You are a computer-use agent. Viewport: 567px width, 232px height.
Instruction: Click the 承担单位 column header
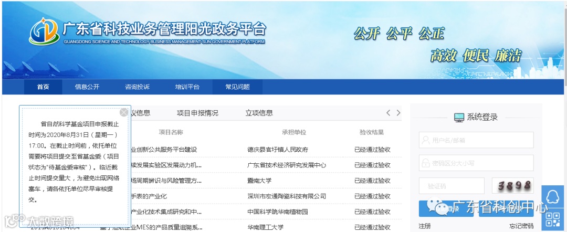(x=294, y=132)
